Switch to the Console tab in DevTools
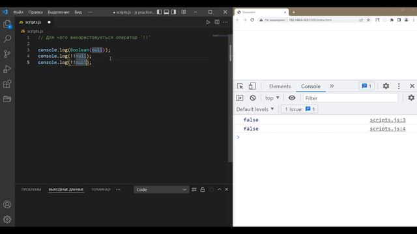This screenshot has width=417, height=234. tap(311, 86)
